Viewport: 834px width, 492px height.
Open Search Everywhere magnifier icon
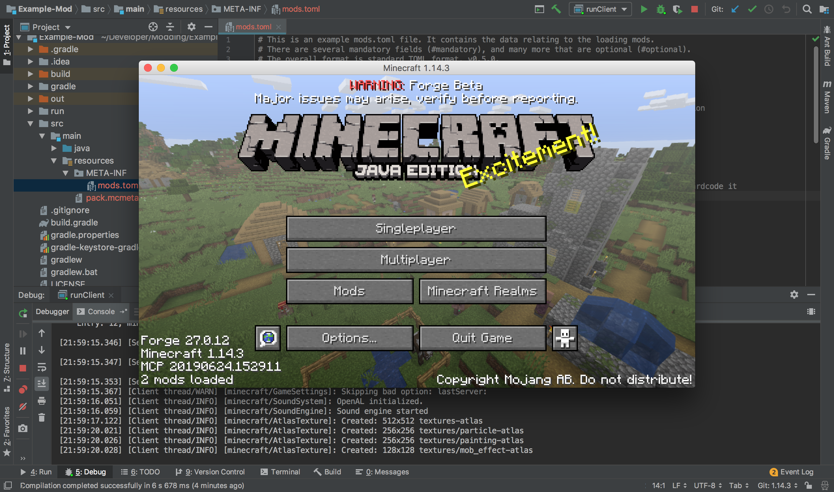point(807,9)
